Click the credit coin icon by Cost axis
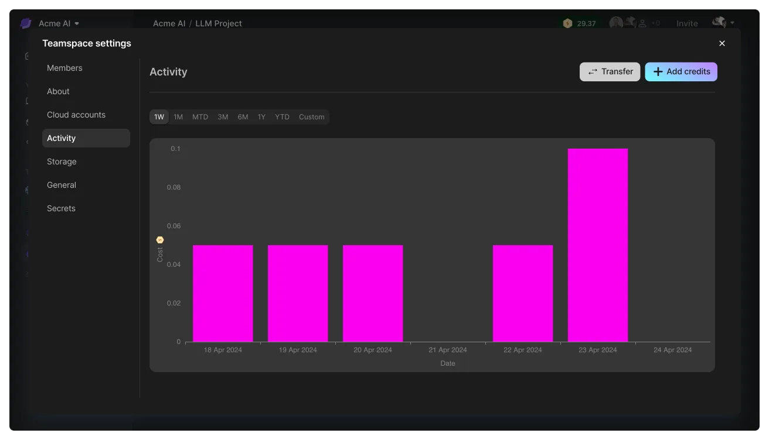Screen dimensions: 769x440 160,240
